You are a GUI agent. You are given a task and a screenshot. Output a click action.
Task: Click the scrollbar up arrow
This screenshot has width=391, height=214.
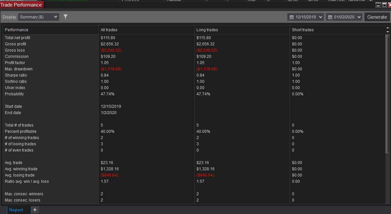tap(387, 28)
